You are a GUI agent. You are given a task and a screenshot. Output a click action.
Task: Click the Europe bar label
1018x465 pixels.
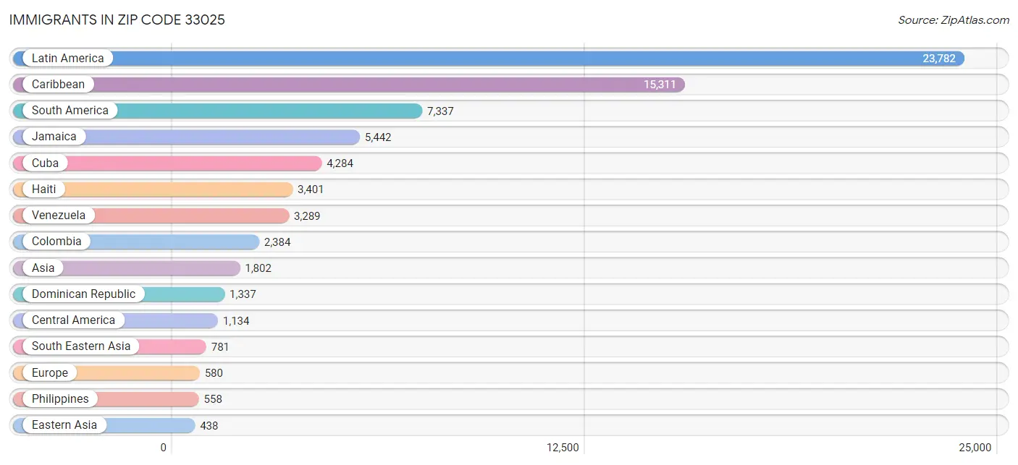[49, 373]
